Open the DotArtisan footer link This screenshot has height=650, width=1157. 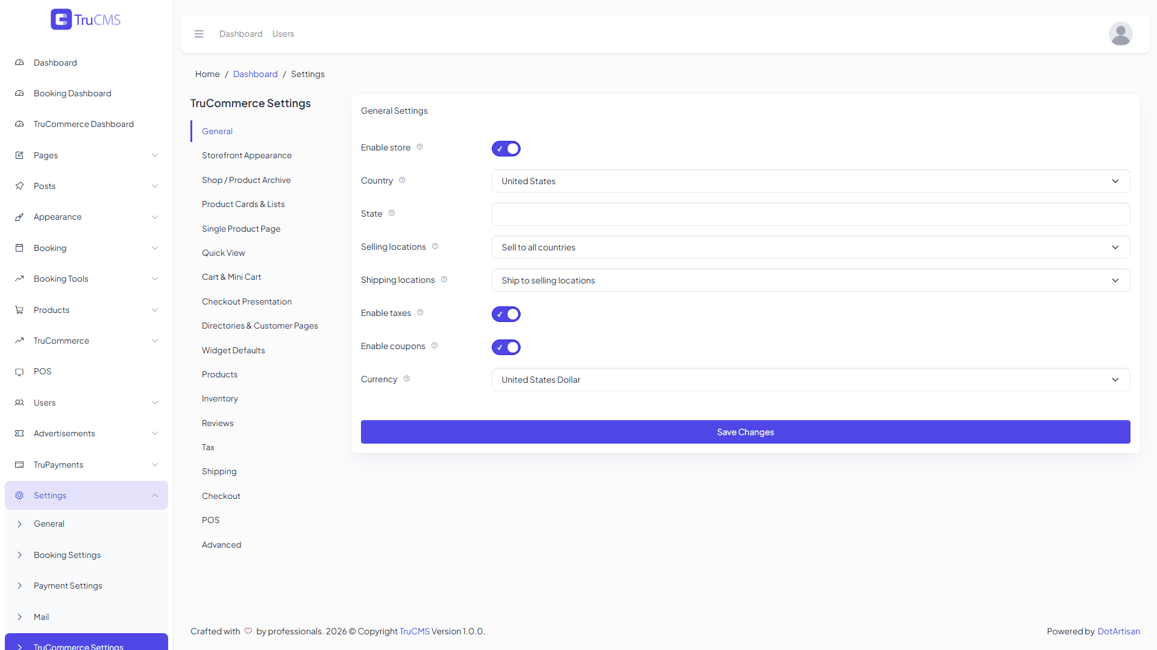1118,631
